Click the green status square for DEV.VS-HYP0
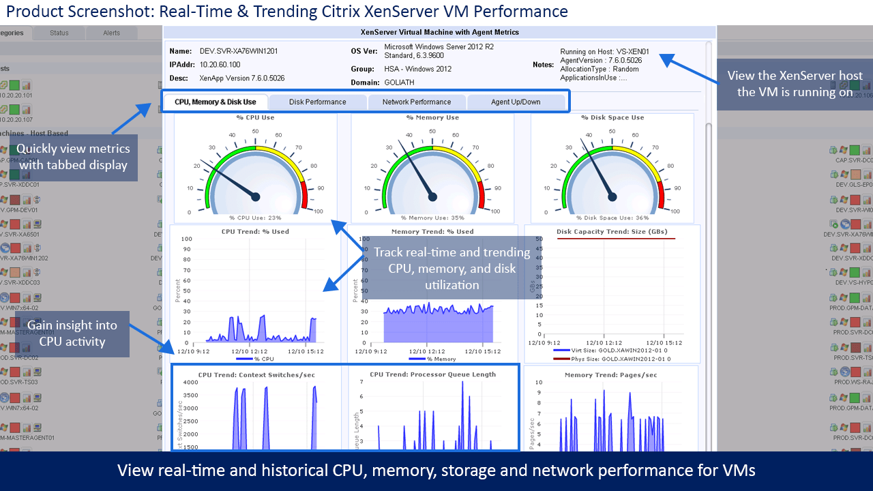Image resolution: width=873 pixels, height=491 pixels. pos(855,272)
